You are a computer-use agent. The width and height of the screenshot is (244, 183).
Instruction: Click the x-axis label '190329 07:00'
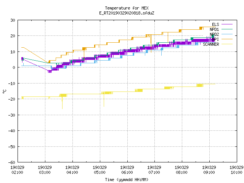(x=154, y=170)
